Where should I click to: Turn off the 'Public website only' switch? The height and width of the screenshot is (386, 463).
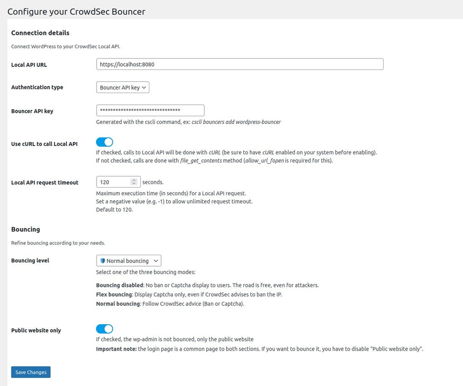[x=104, y=328]
